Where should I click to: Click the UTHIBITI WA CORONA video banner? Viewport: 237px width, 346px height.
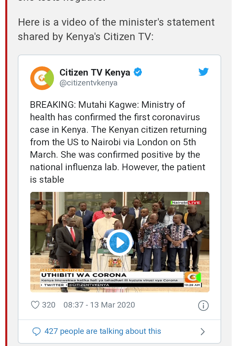pos(84,275)
